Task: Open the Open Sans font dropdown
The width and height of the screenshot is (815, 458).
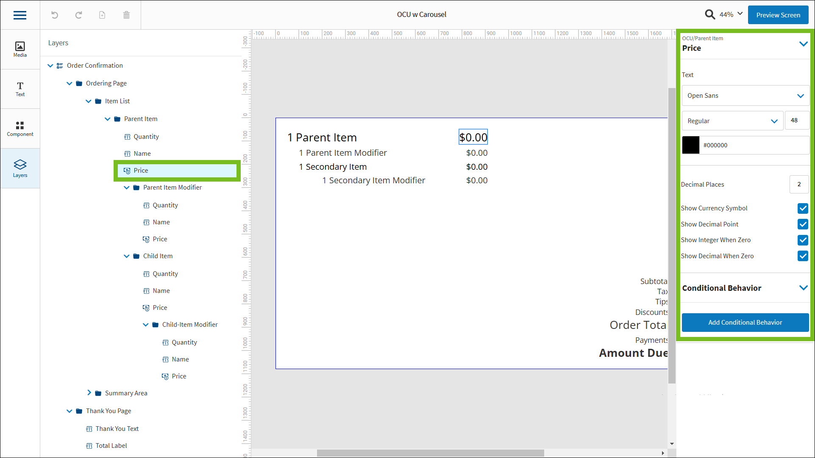Action: click(x=745, y=96)
